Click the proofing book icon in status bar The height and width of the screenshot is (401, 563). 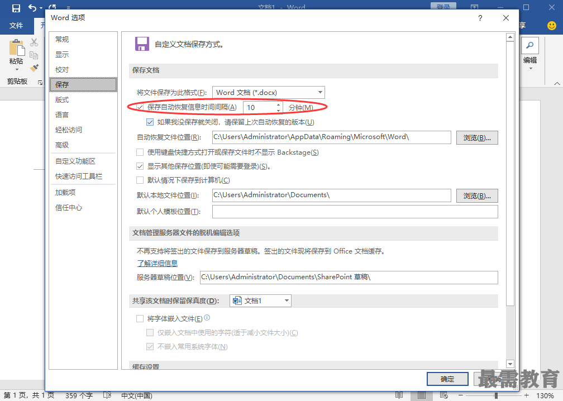107,395
